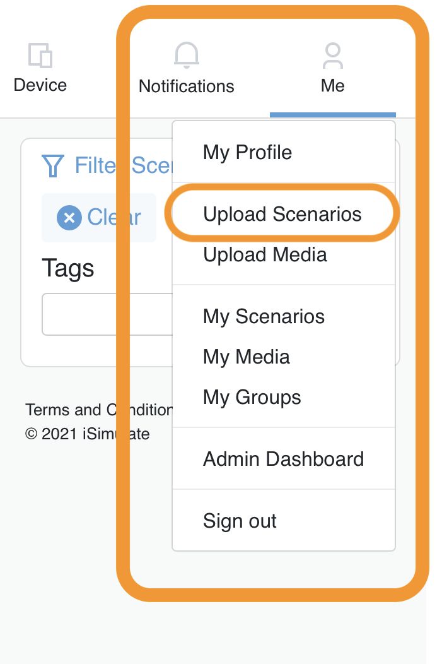Open My Profile from the menu
Image resolution: width=442 pixels, height=664 pixels.
pos(247,152)
